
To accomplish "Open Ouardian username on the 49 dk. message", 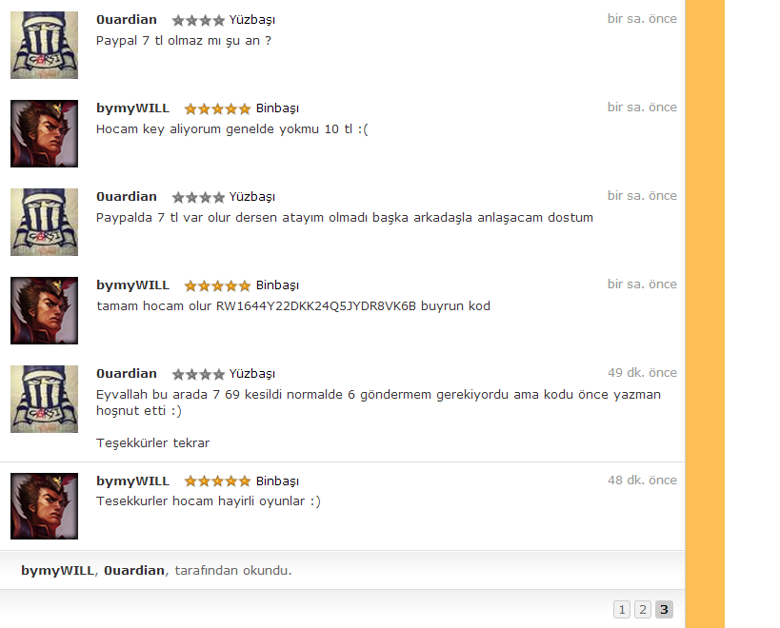I will pyautogui.click(x=127, y=374).
